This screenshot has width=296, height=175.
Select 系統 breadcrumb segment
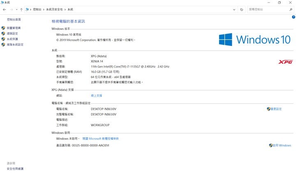(x=70, y=9)
